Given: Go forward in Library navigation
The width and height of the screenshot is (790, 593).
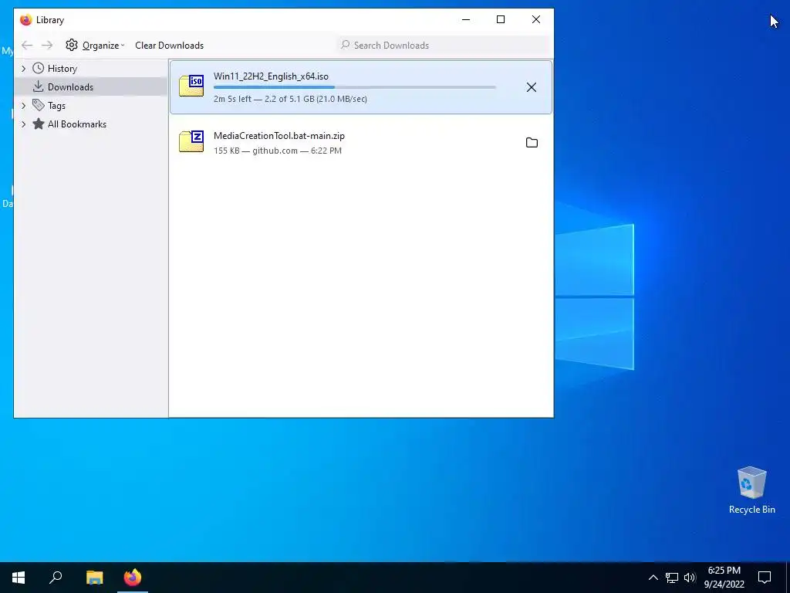Looking at the screenshot, I should (47, 46).
